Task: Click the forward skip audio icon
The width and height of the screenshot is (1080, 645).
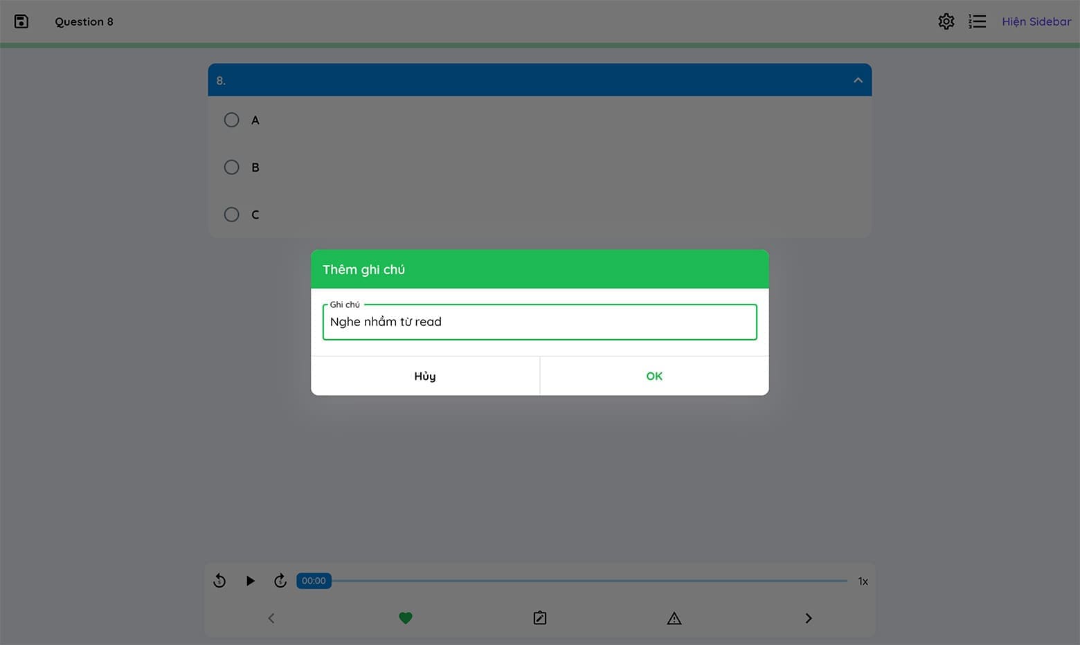Action: pyautogui.click(x=280, y=581)
